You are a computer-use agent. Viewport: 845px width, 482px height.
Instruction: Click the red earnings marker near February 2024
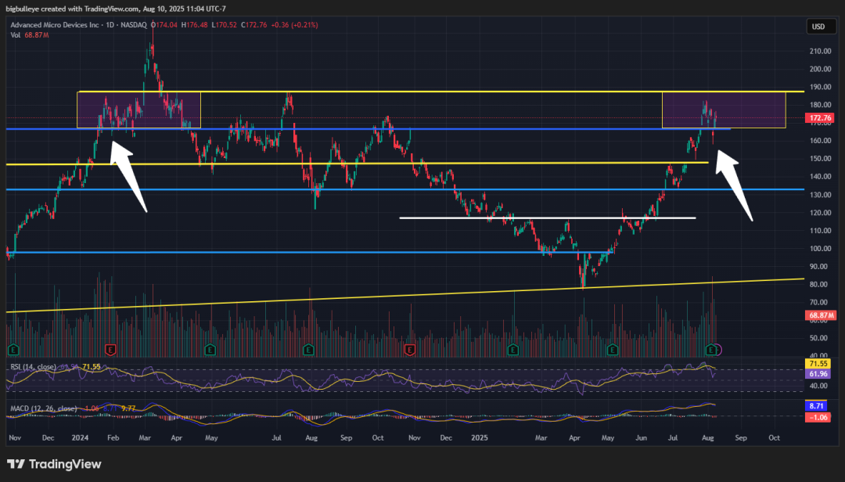(110, 350)
